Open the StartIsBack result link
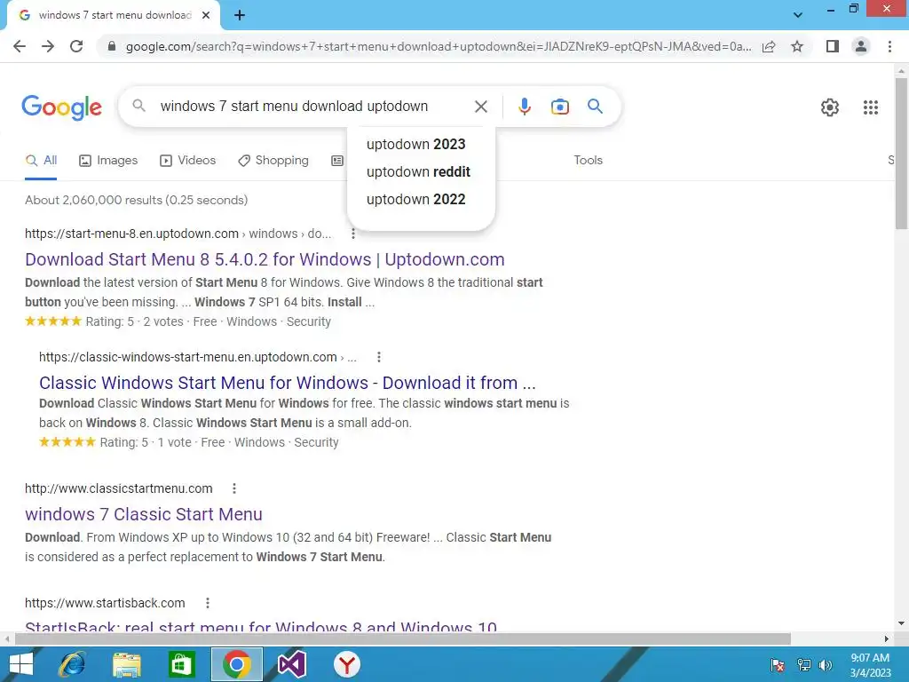Viewport: 909px width, 682px height. point(261,626)
